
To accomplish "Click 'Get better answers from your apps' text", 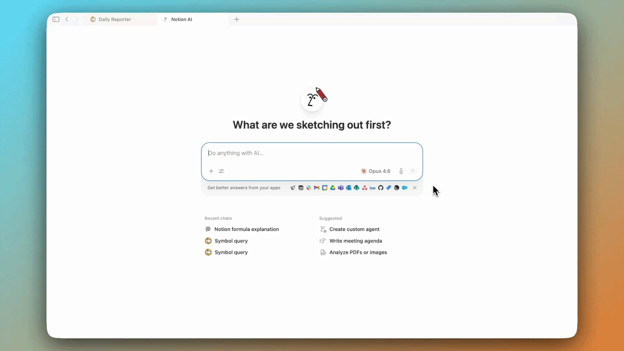I will click(x=244, y=188).
